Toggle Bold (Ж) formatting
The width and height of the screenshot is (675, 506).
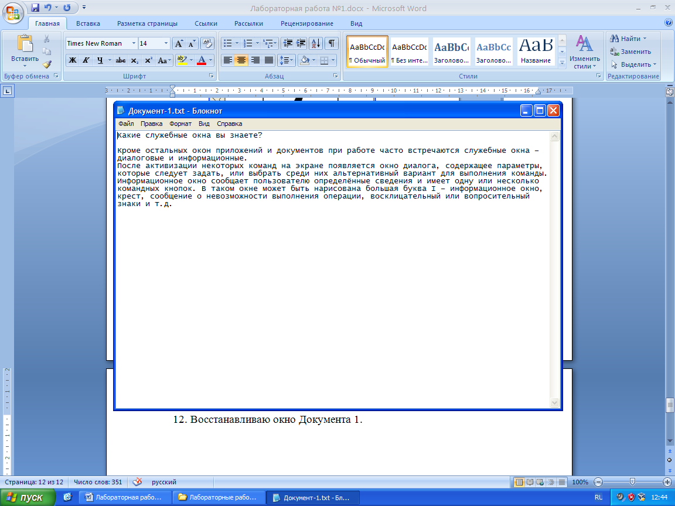(x=73, y=61)
